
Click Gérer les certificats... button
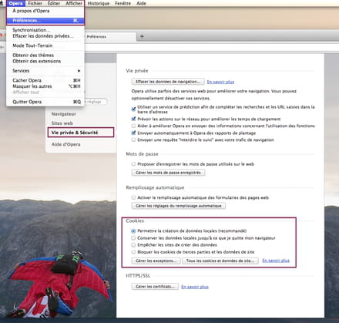[155, 287]
